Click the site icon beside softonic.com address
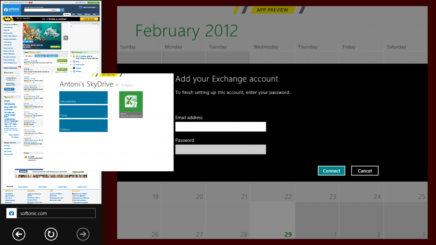 11,213
